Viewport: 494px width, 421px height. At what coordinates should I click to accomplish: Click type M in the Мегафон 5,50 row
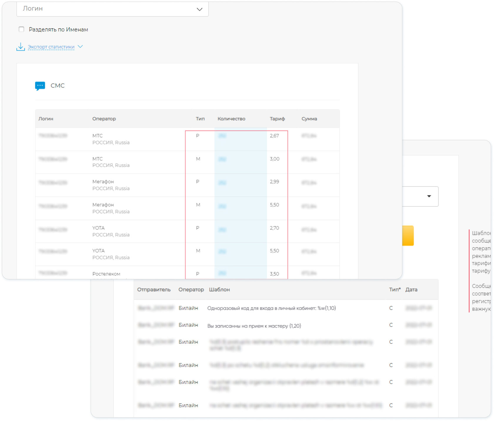click(198, 205)
